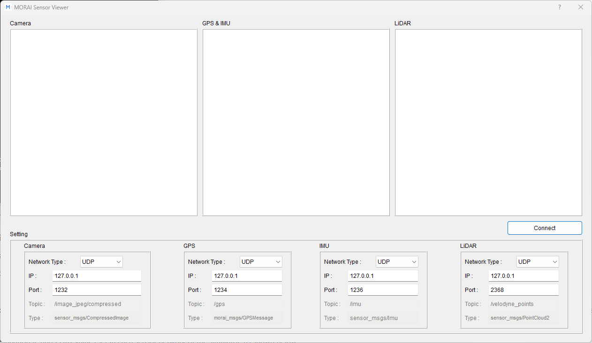The height and width of the screenshot is (343, 592).
Task: Open the Camera Network Type dropdown
Action: [101, 262]
